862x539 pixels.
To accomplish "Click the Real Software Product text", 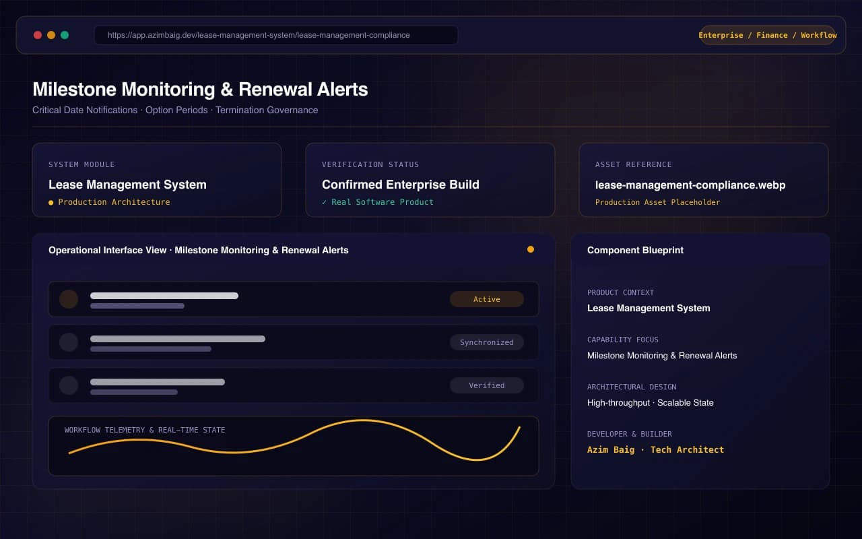I will point(383,202).
